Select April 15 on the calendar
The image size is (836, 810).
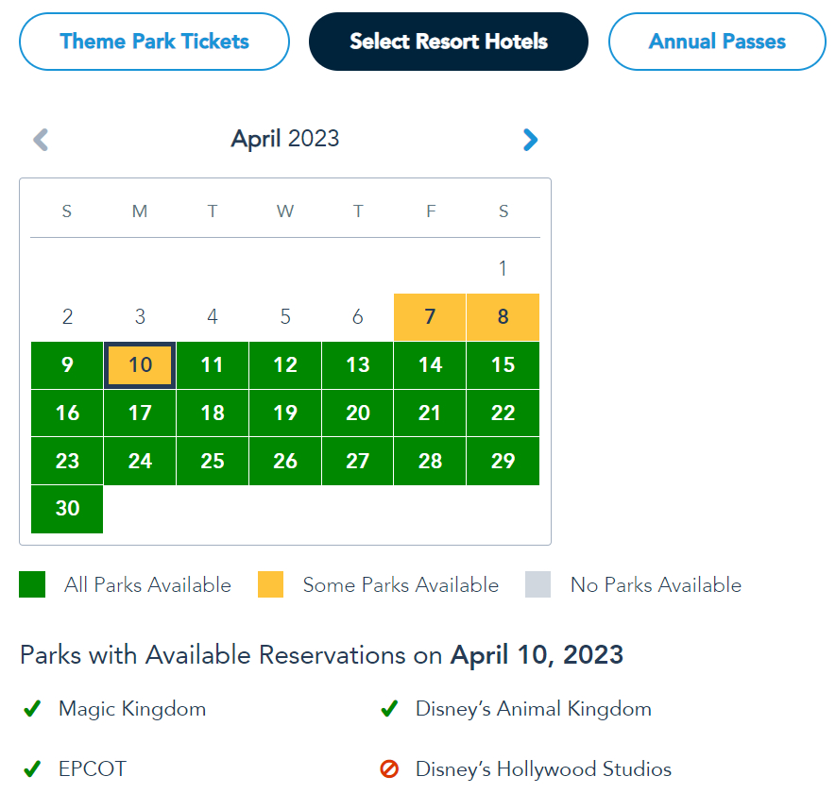pyautogui.click(x=503, y=365)
